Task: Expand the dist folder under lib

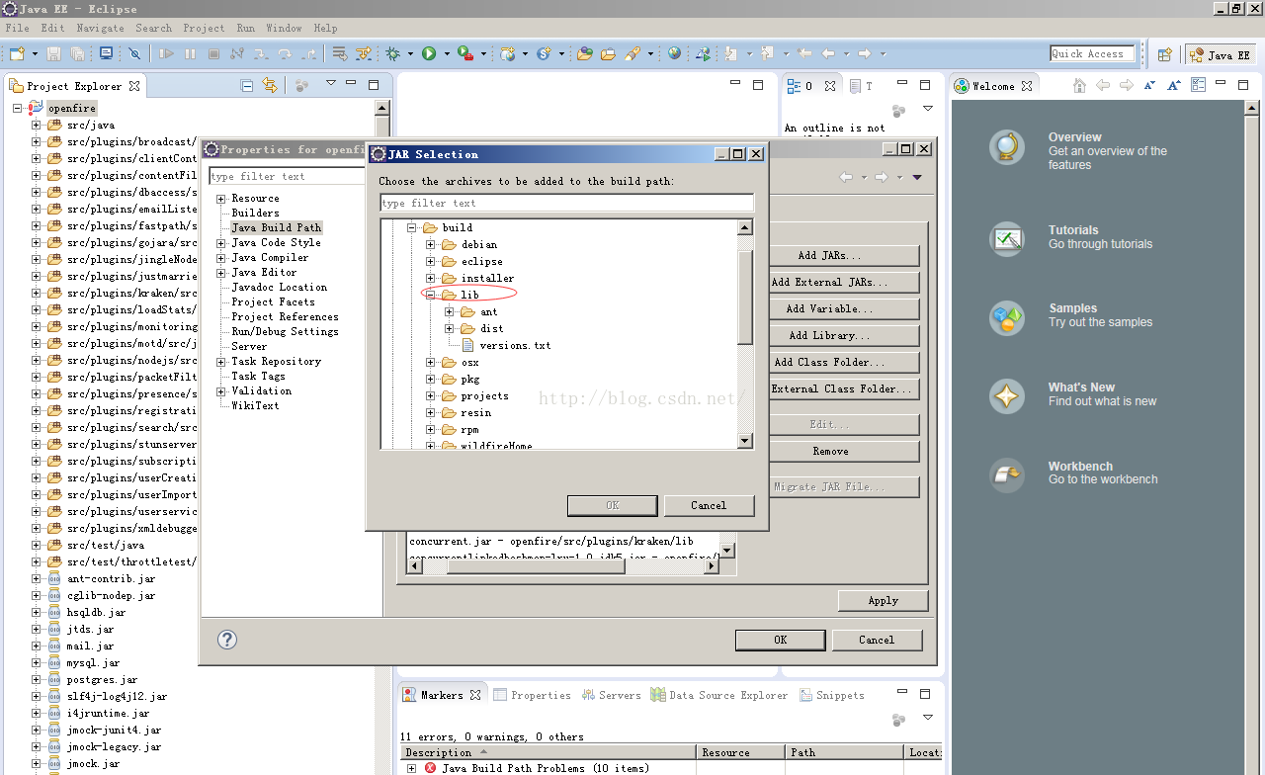Action: point(450,328)
